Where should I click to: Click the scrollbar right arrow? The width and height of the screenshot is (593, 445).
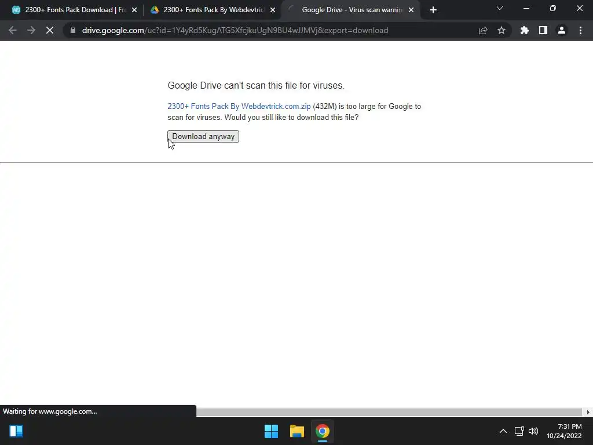pyautogui.click(x=588, y=412)
